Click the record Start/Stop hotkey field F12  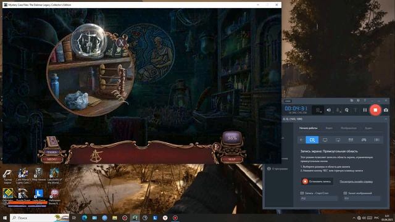click(x=318, y=199)
